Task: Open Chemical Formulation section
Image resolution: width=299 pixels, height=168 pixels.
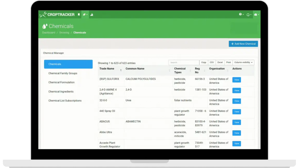Action: (x=62, y=82)
